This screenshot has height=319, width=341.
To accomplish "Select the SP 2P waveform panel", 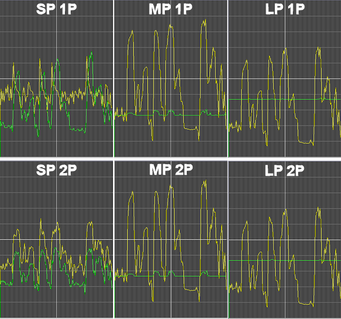I will point(56,240).
